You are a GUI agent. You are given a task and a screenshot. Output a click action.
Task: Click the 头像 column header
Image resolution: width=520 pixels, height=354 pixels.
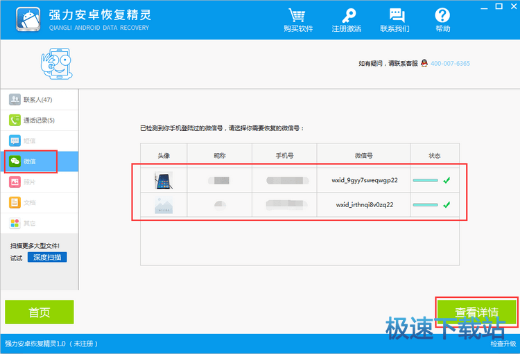(x=164, y=155)
